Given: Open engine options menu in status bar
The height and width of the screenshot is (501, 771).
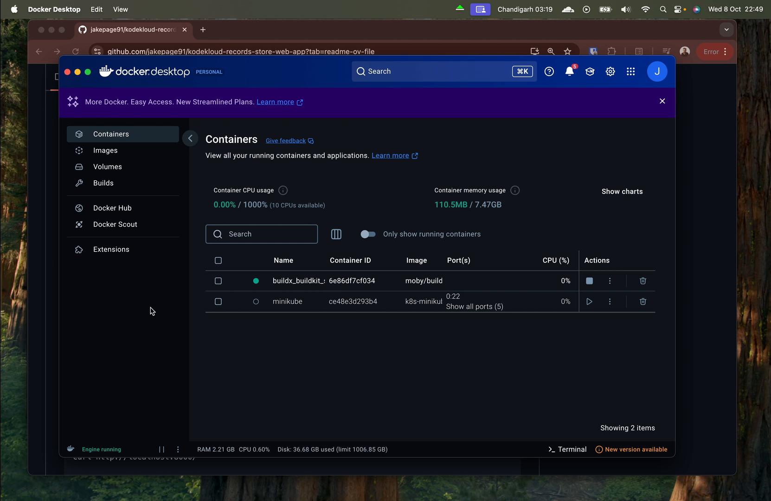Looking at the screenshot, I should click(x=178, y=449).
